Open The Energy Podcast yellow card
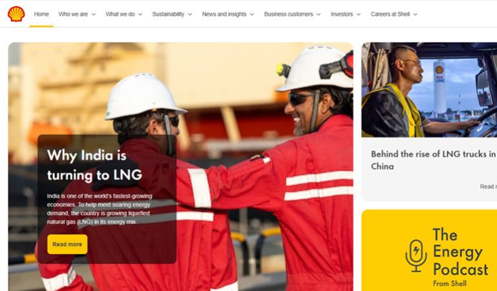The image size is (497, 291). click(429, 250)
